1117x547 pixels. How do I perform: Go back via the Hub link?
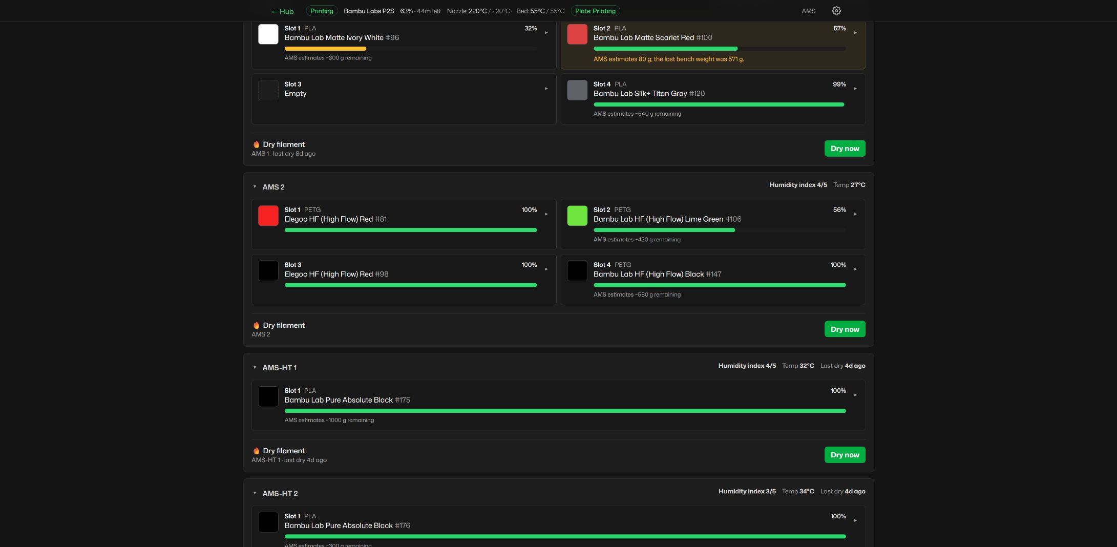(x=283, y=11)
